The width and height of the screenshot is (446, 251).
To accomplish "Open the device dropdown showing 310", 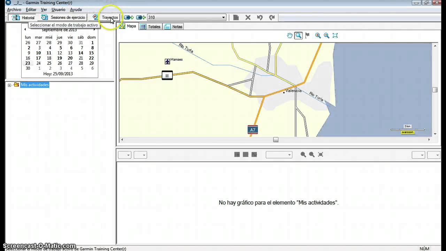I will click(187, 17).
